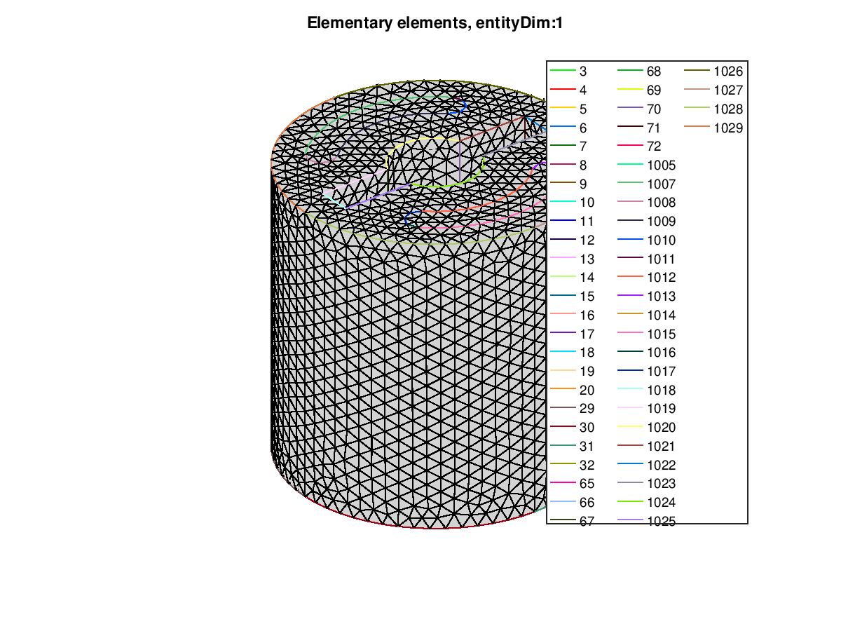
Task: Select legend label '1021'
Action: 661,447
